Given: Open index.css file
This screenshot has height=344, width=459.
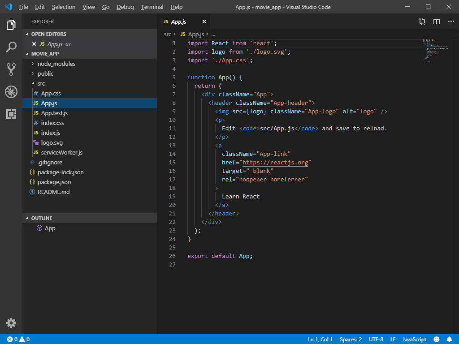Looking at the screenshot, I should click(90, 123).
